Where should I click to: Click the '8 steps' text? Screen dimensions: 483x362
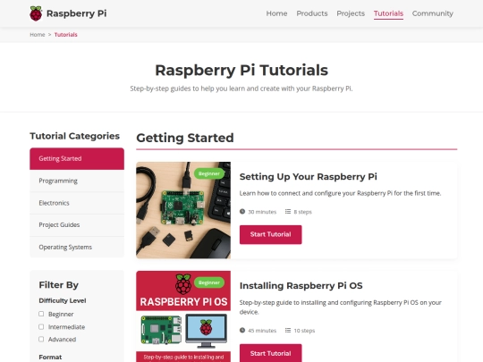pos(303,212)
